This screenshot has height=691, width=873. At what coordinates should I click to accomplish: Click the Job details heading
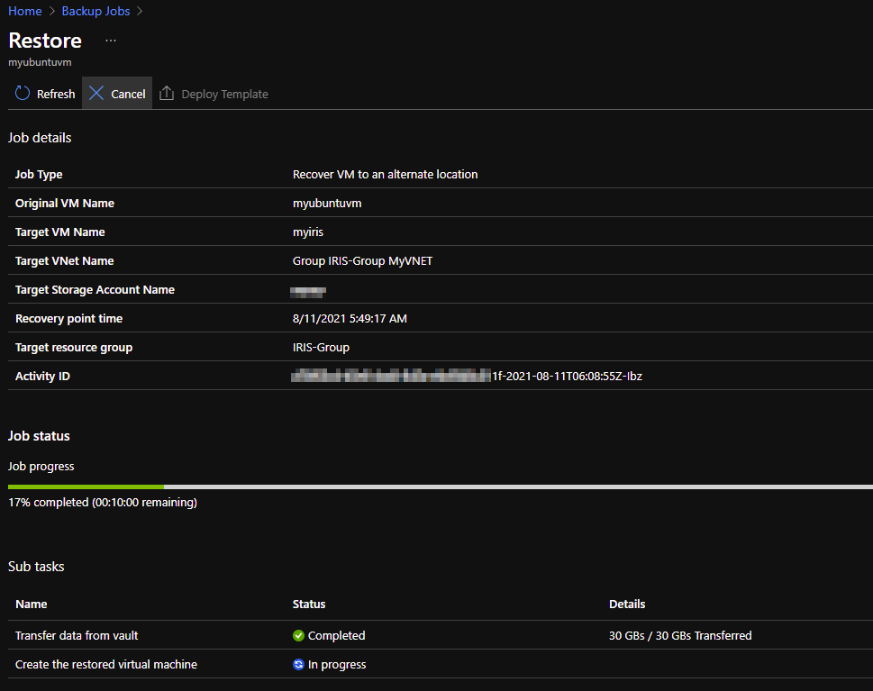coord(40,138)
